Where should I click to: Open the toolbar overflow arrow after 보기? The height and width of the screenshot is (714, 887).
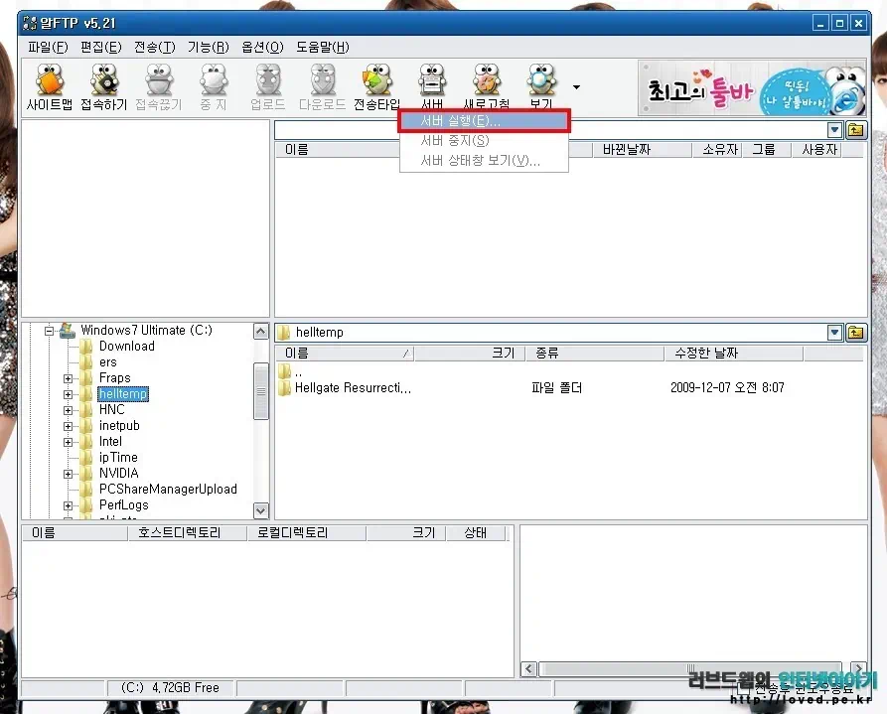tap(576, 87)
